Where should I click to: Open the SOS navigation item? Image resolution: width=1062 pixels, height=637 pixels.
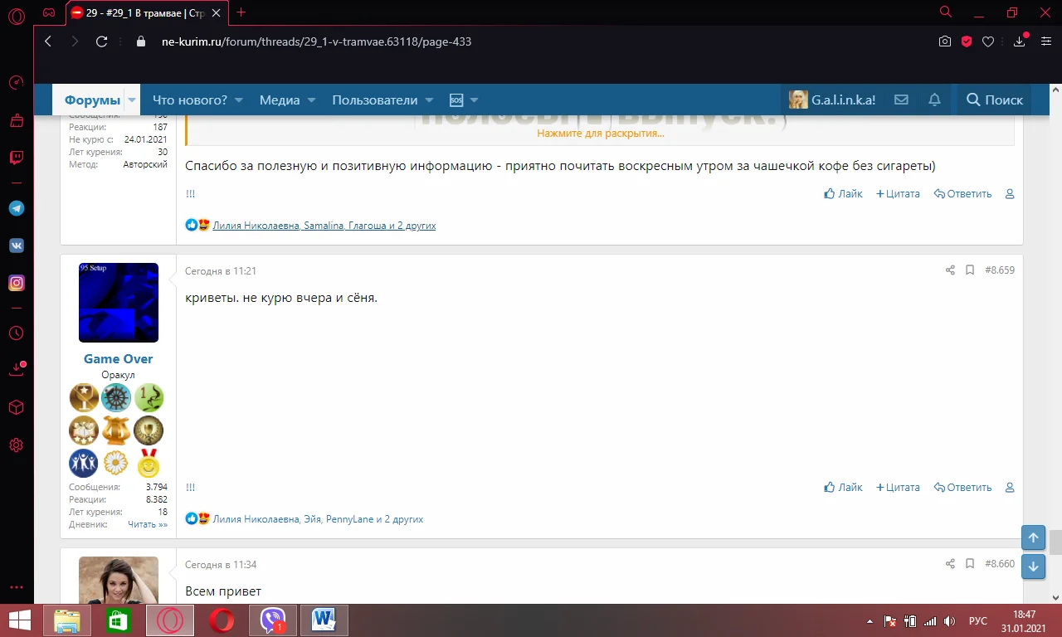coord(456,100)
